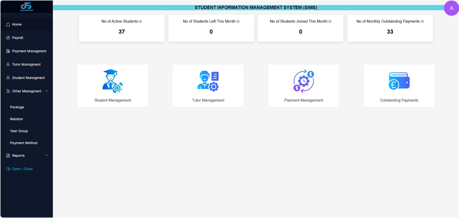The image size is (459, 218).
Task: Open Payroll from the sidebar
Action: 17,38
